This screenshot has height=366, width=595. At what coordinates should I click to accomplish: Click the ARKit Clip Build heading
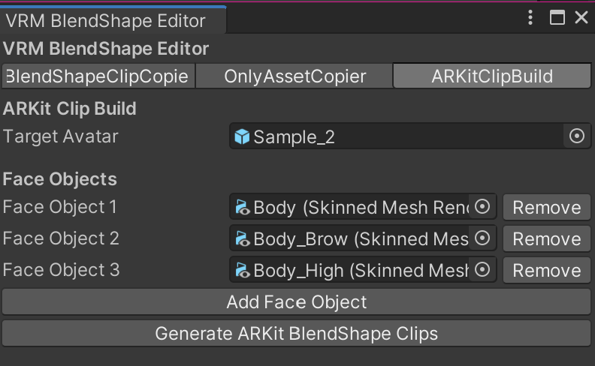point(70,108)
